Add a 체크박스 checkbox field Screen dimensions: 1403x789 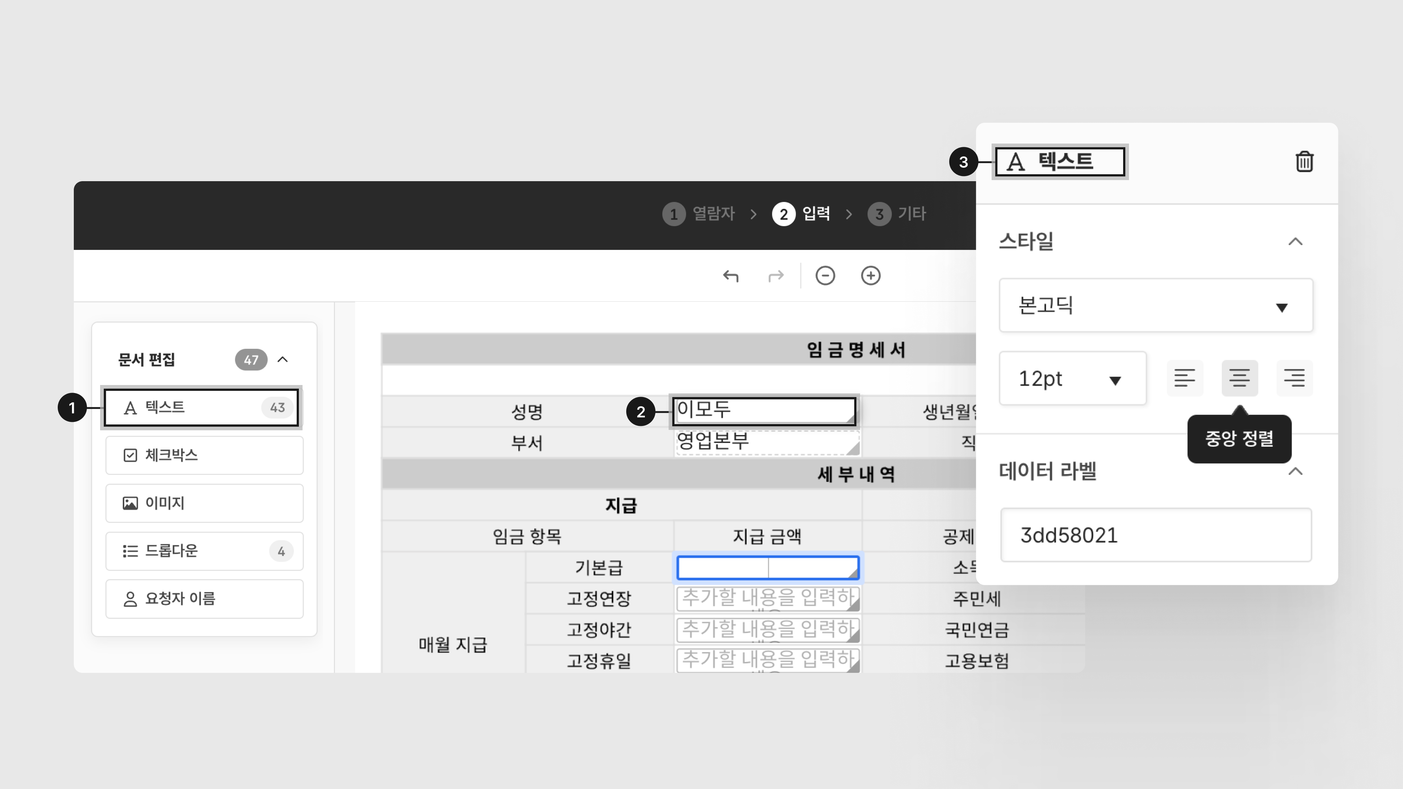coord(204,455)
